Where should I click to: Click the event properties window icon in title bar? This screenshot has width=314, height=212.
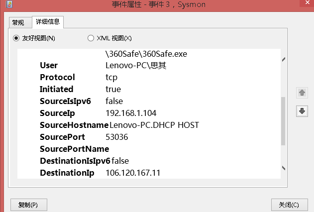(9, 4)
